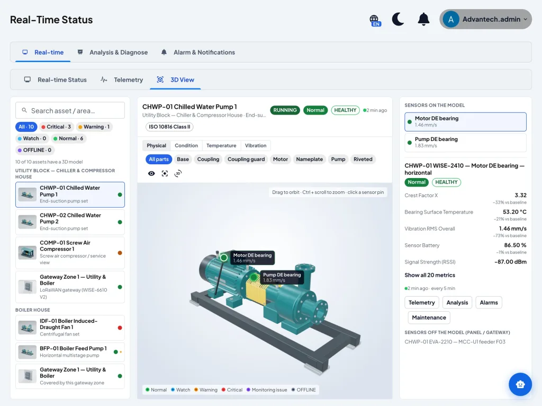Isolate the Base part
The height and width of the screenshot is (406, 542).
[183, 159]
